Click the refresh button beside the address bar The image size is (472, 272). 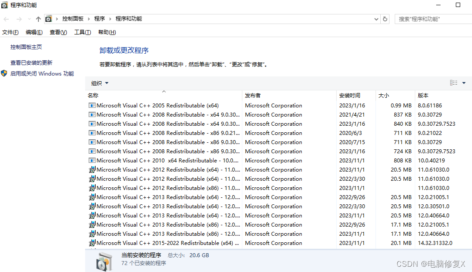pos(385,19)
